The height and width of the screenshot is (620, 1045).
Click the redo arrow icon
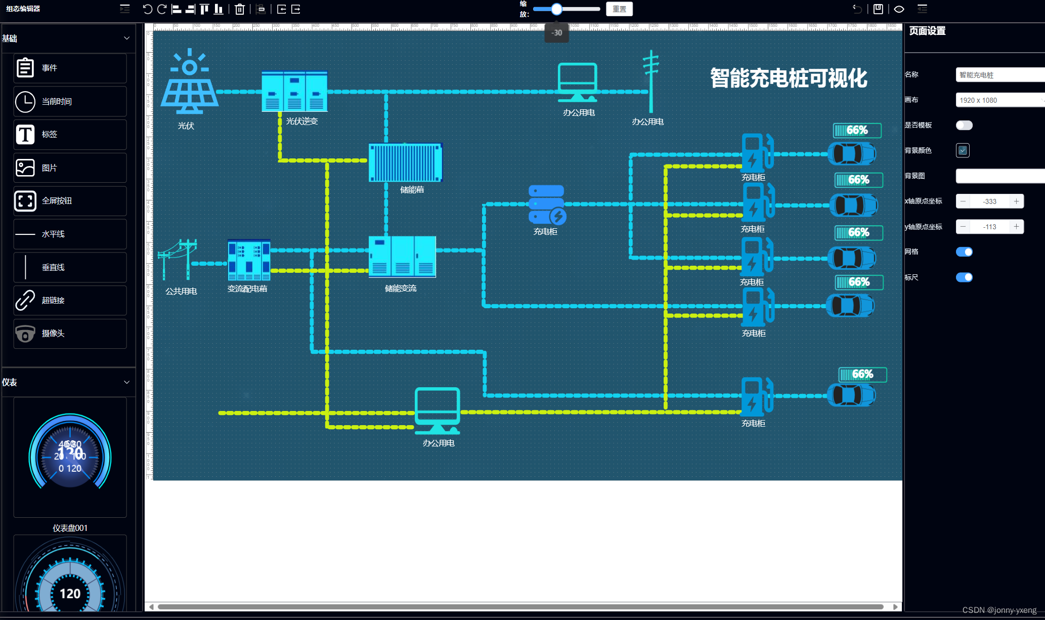[162, 9]
